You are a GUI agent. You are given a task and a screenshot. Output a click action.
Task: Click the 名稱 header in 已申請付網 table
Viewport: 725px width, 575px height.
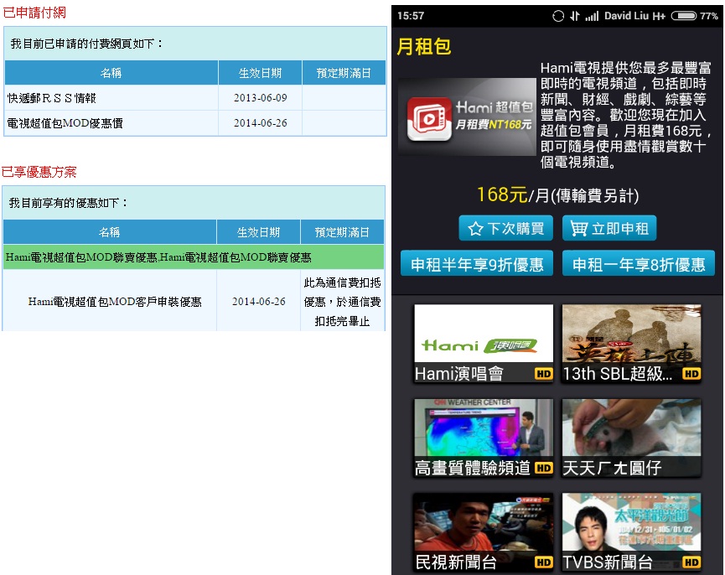(111, 73)
